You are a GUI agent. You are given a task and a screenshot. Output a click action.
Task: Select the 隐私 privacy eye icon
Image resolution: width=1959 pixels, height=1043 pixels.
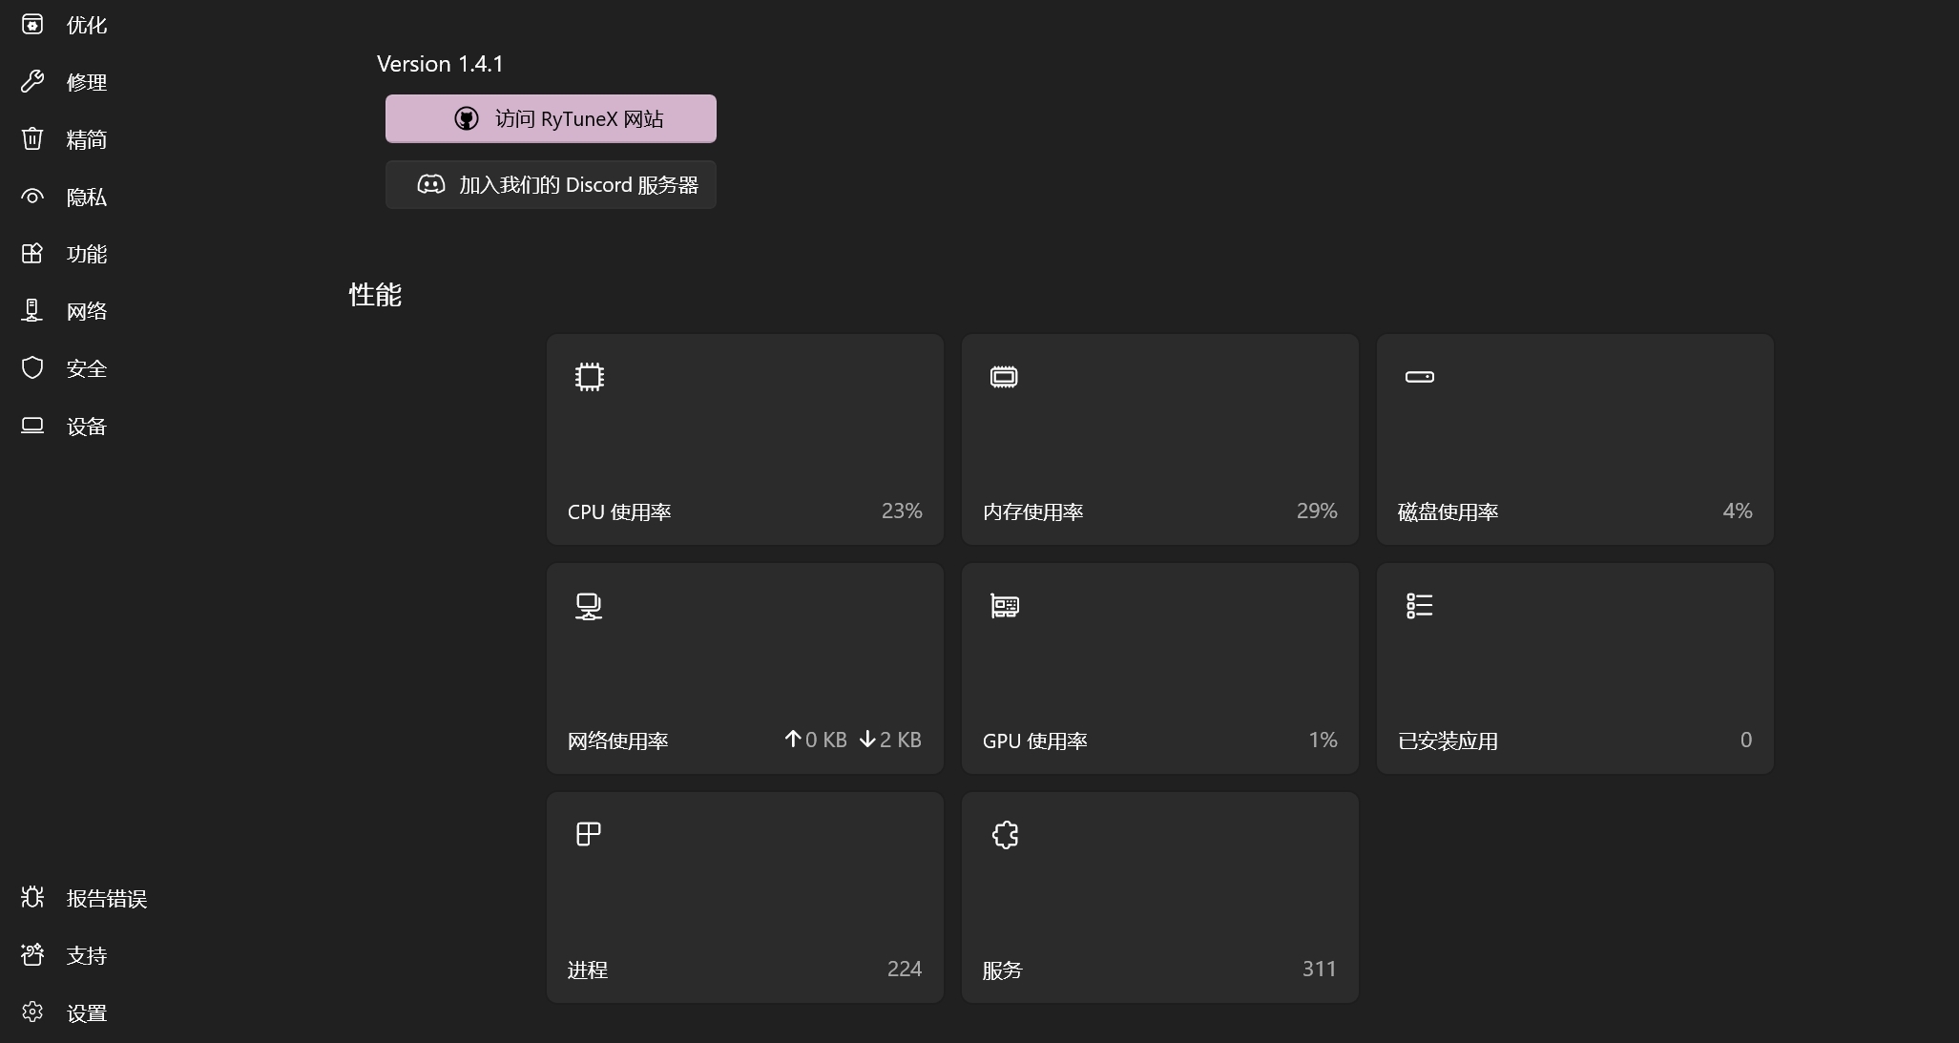(32, 196)
